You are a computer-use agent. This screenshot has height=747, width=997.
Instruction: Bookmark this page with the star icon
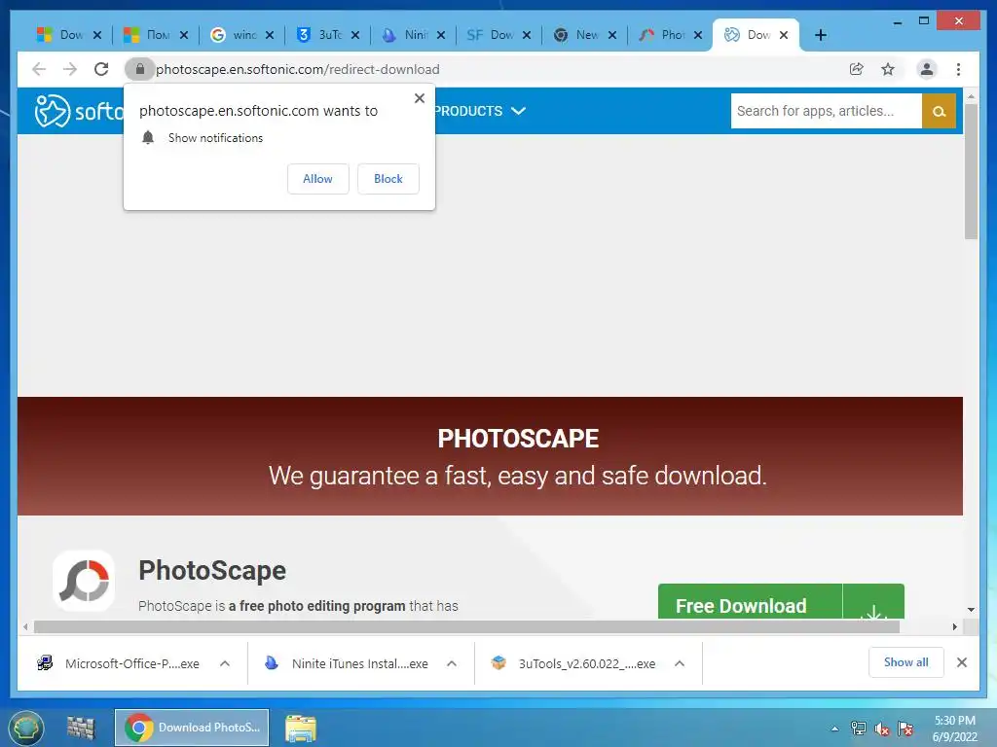(888, 69)
